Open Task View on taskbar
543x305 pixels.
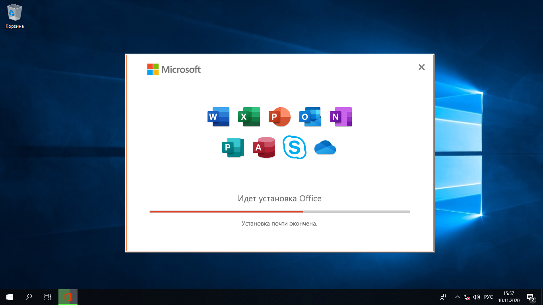tap(48, 297)
